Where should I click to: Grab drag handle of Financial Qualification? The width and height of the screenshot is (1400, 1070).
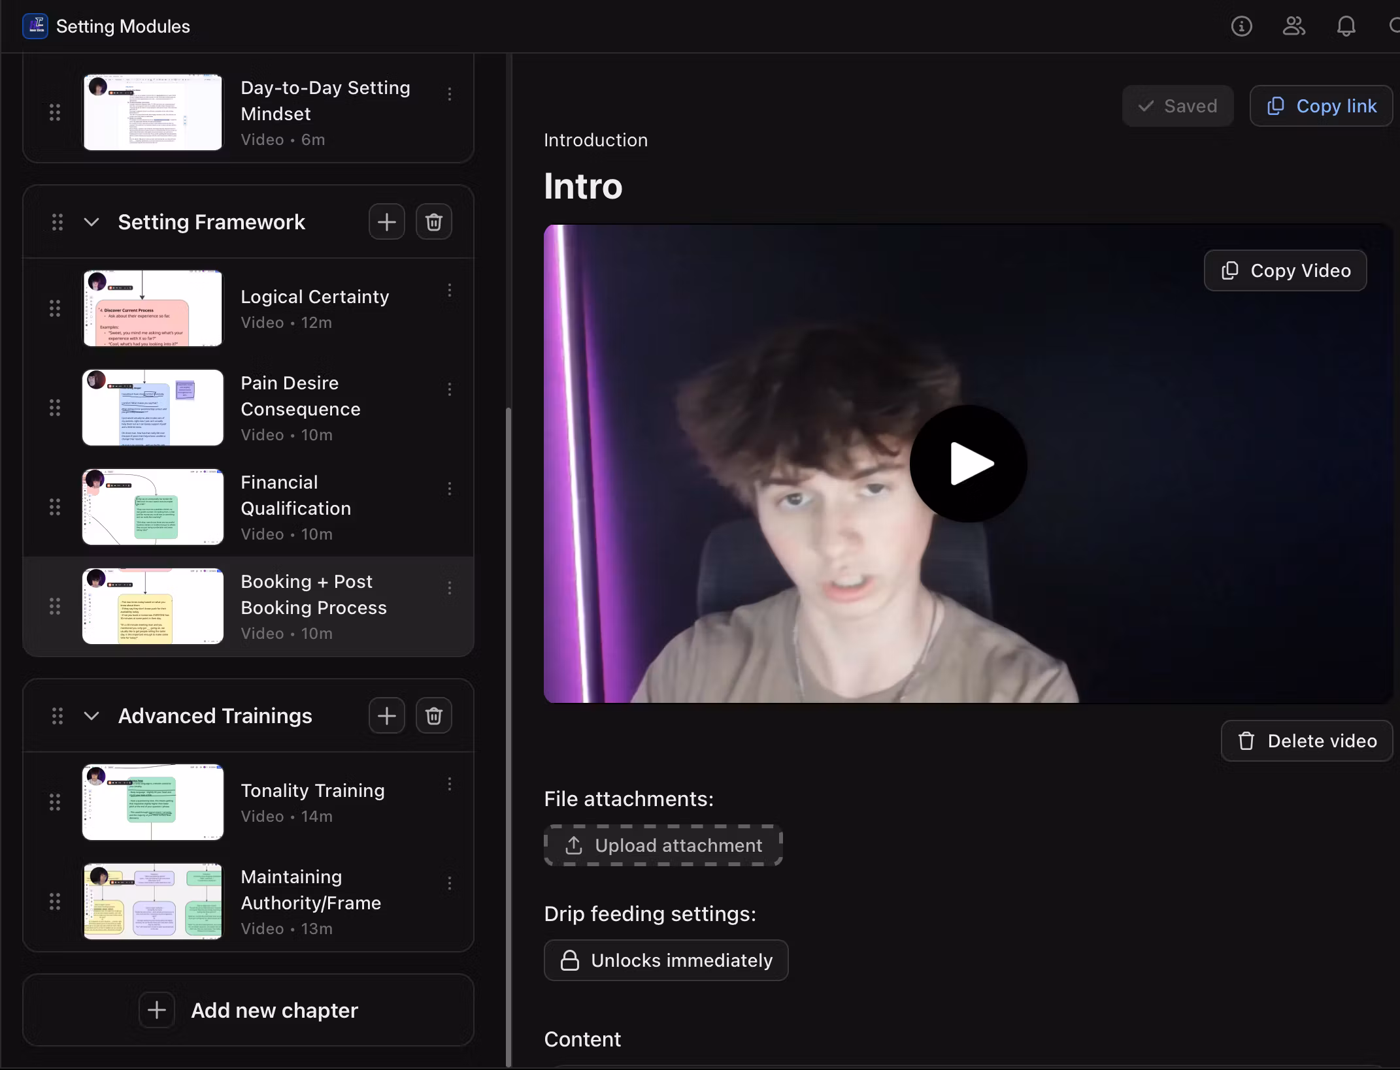(55, 507)
